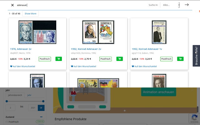Open the 'Suche in' Alles dropdown
Image resolution: width=200 pixels, height=125 pixels.
point(171,5)
